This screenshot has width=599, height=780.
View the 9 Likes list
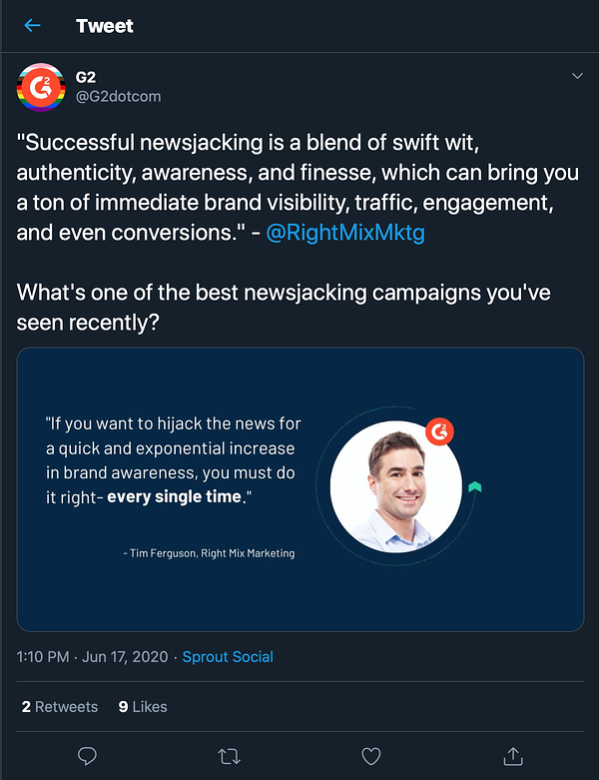click(x=143, y=707)
